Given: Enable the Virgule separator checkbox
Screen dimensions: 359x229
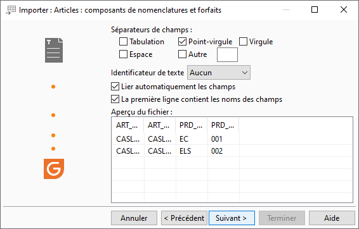Looking at the screenshot, I should pos(243,42).
